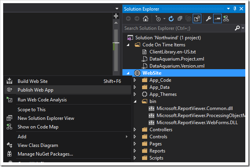This screenshot has height=167, width=250.
Task: Choose Manage NuGet Packages menu entry
Action: (45, 154)
